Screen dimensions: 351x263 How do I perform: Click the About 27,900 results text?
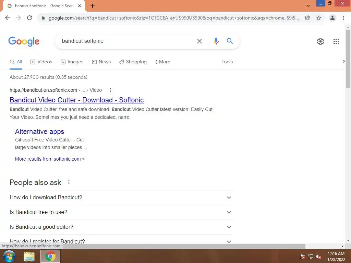coord(48,77)
